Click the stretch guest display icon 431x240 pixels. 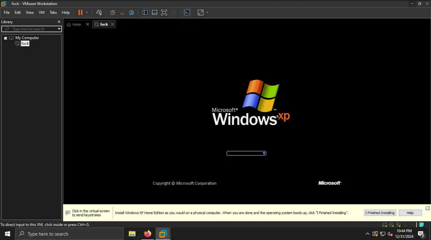click(x=200, y=12)
